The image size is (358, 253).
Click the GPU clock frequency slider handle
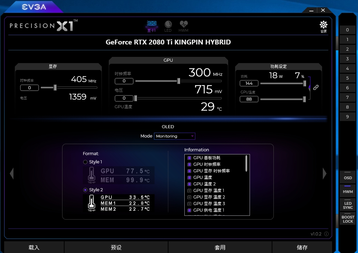(x=179, y=81)
